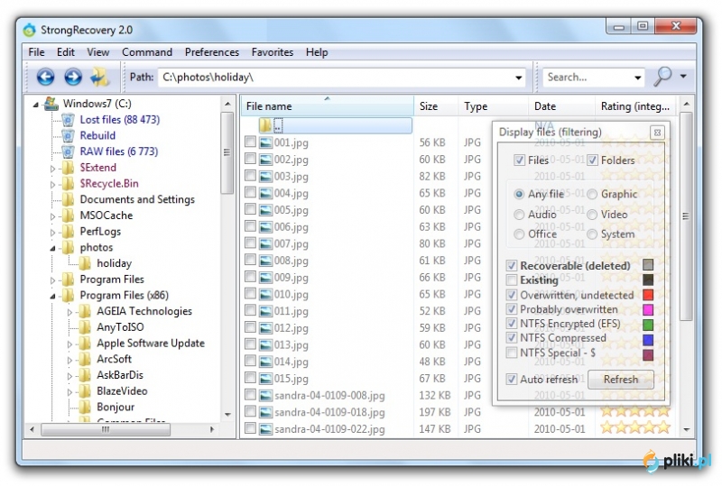This screenshot has width=722, height=486.
Task: Select the Office radio button
Action: [519, 234]
